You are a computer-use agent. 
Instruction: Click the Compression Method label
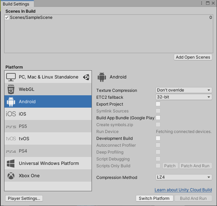(117, 177)
